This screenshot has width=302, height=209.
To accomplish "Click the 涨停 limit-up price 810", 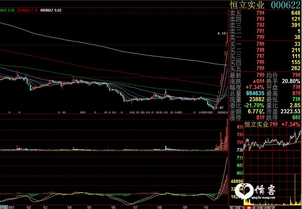I will [x=260, y=117].
